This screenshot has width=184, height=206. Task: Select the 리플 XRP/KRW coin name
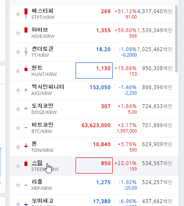coord(42,185)
